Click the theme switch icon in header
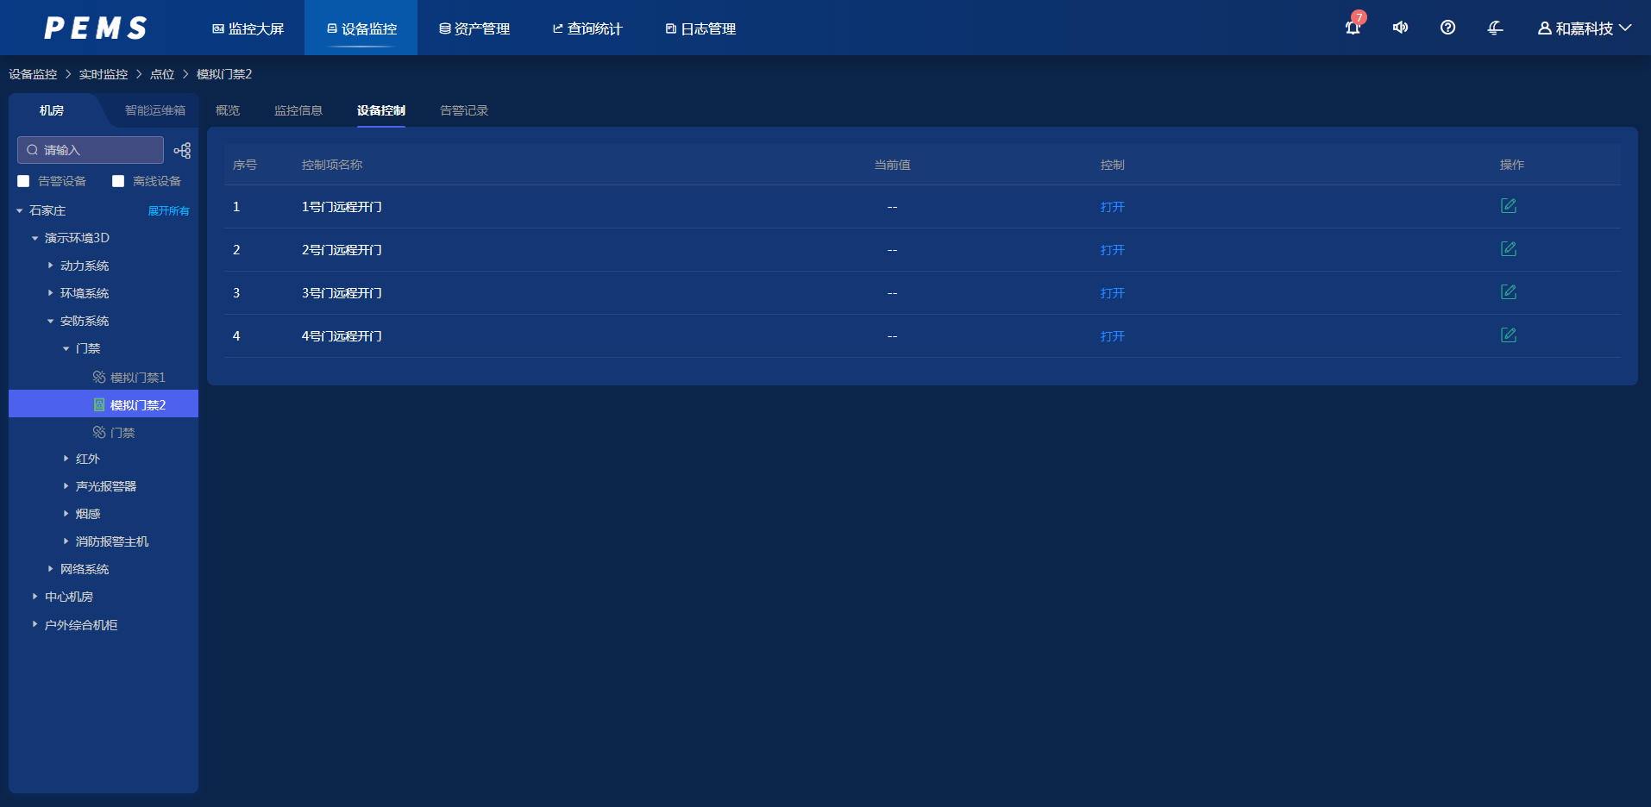The width and height of the screenshot is (1651, 807). coord(1495,28)
